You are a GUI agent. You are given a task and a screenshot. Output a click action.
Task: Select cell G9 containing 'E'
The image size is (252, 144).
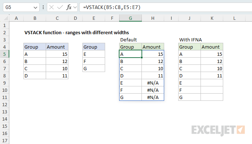(130, 83)
